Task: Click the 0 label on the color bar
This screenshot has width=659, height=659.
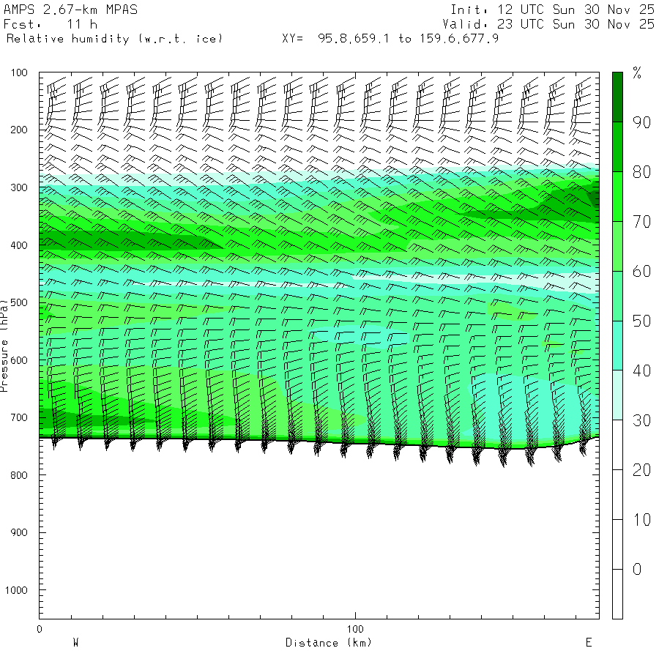Action: pyautogui.click(x=637, y=570)
